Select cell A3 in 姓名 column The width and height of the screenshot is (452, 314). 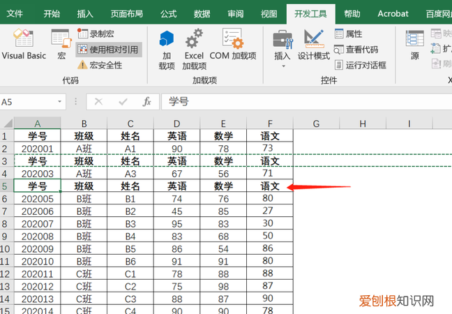point(130,174)
